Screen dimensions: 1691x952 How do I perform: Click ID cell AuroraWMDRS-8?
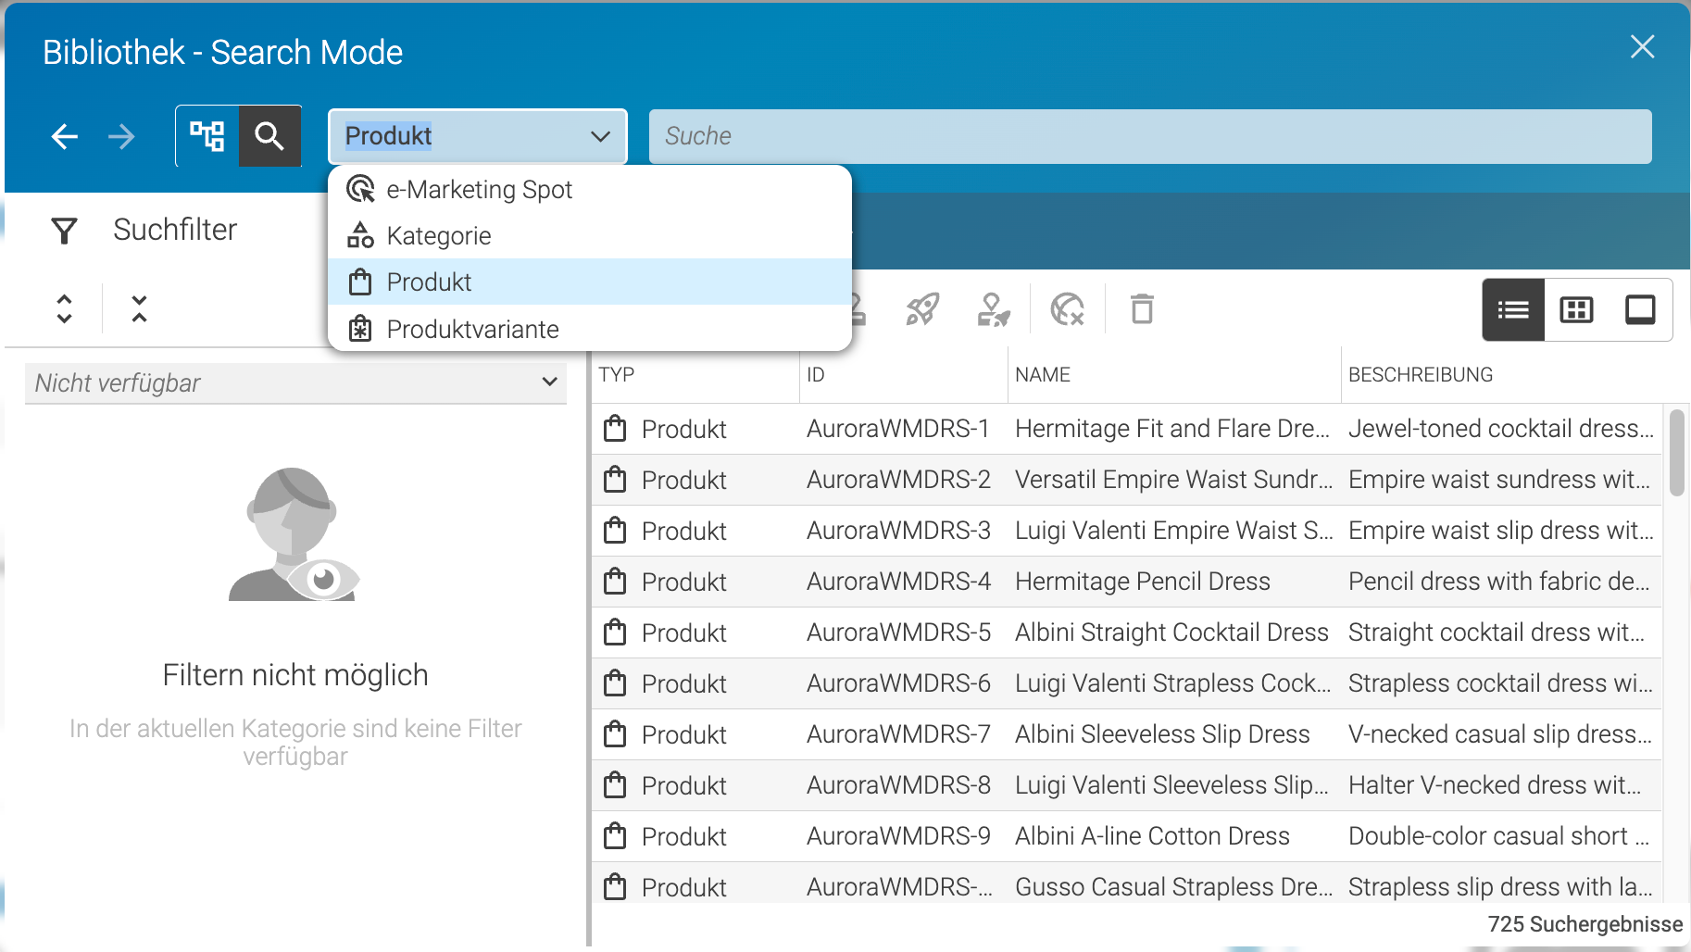tap(898, 784)
